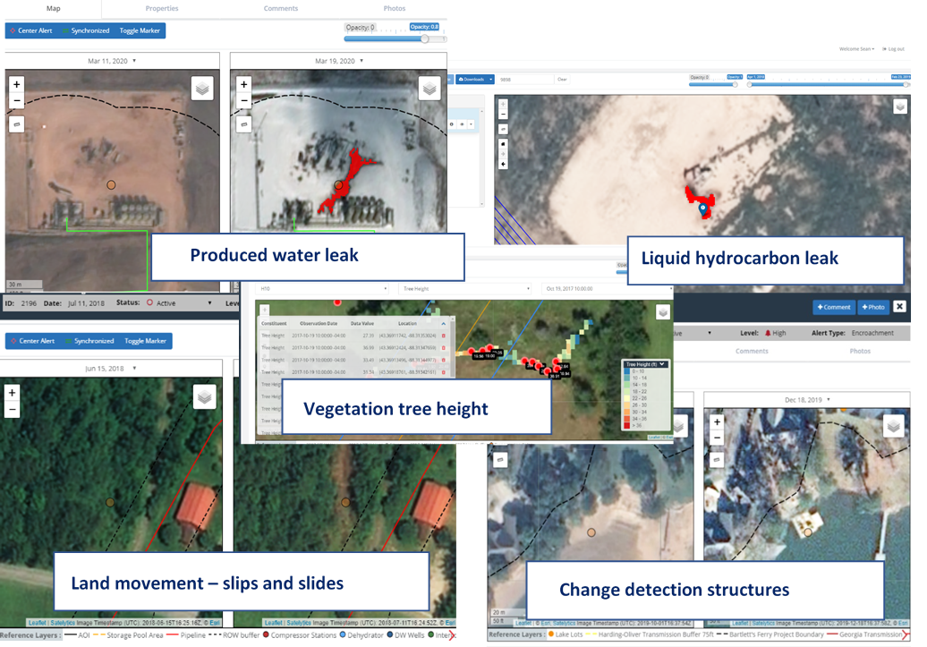Open the Welcome Sean user menu
Image resolution: width=927 pixels, height=647 pixels.
[x=856, y=49]
